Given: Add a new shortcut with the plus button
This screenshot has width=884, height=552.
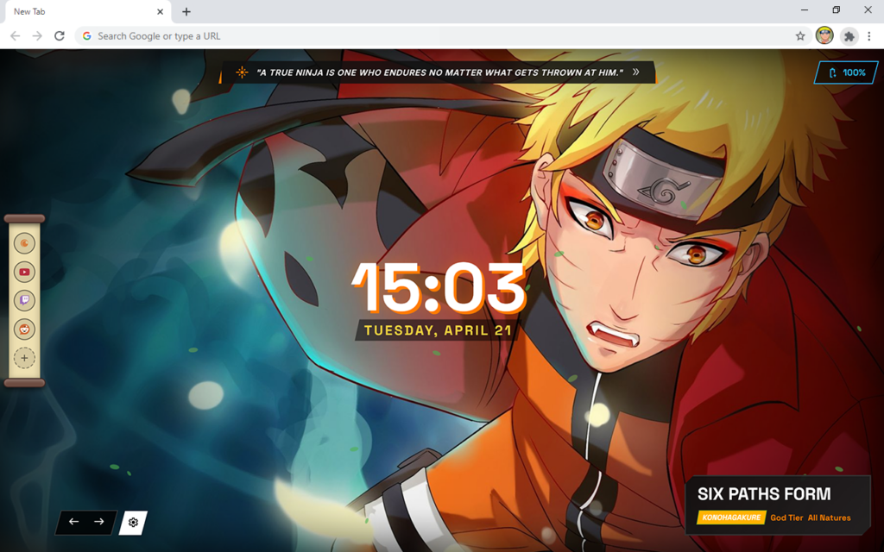Looking at the screenshot, I should point(24,358).
